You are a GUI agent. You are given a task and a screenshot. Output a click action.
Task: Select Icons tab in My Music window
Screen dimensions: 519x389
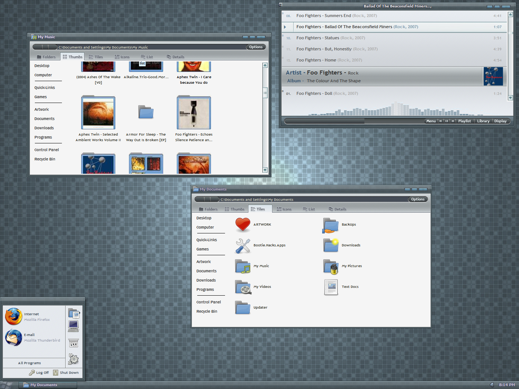pyautogui.click(x=122, y=57)
